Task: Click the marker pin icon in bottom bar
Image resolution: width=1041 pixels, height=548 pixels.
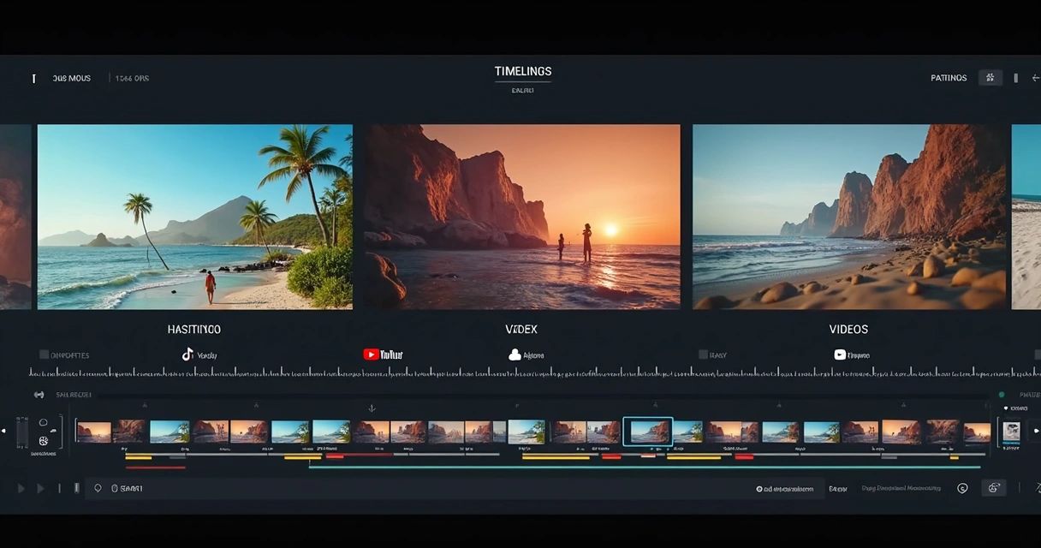Action: coord(98,488)
